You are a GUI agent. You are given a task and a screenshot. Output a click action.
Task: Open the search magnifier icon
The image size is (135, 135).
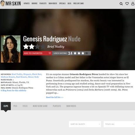coord(121,4)
